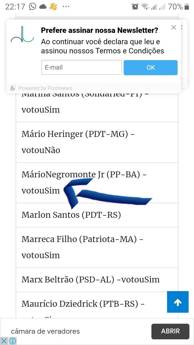Tap the battery icon in status bar
Image resolution: width=194 pixels, height=345 pixels.
187,6
